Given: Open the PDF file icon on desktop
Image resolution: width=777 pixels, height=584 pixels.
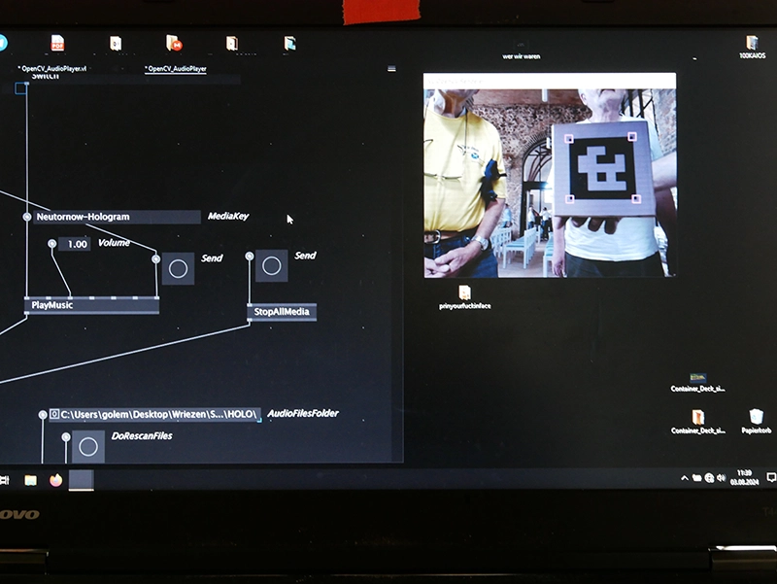Looking at the screenshot, I should coord(57,43).
